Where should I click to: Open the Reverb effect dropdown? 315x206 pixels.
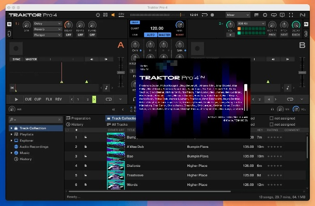[x=48, y=29]
